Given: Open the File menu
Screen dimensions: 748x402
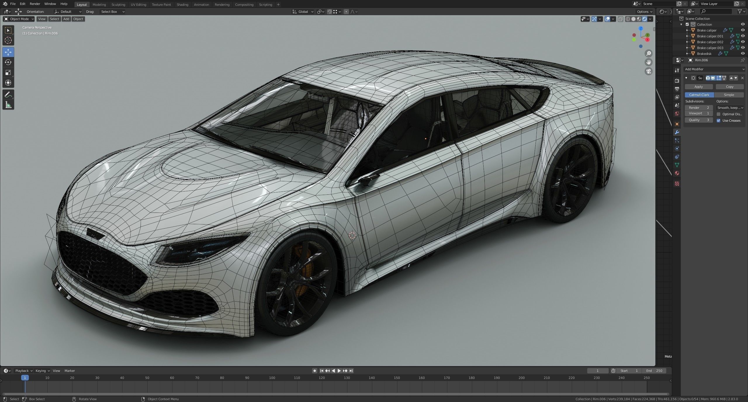Looking at the screenshot, I should tap(13, 4).
